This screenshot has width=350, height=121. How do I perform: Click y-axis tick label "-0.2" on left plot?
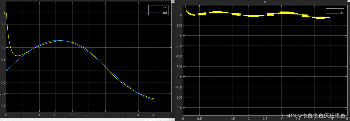[2, 82]
